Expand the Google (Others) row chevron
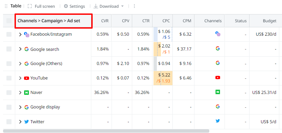The image size is (282, 133). click(20, 64)
